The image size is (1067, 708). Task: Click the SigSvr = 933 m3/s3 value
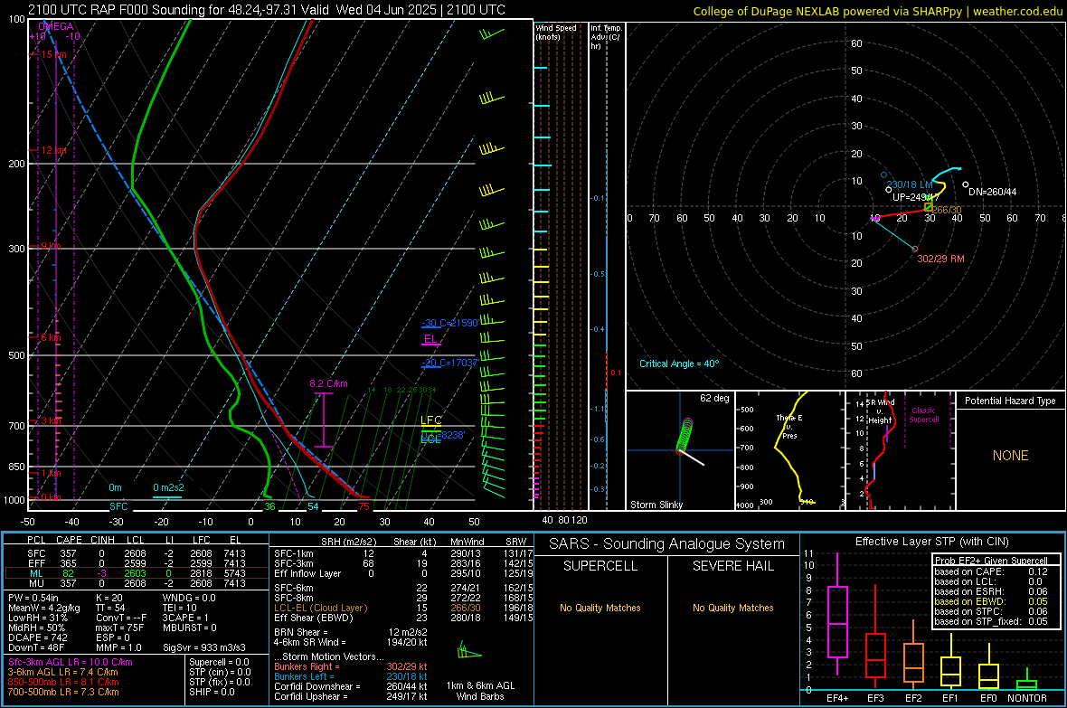click(x=204, y=647)
